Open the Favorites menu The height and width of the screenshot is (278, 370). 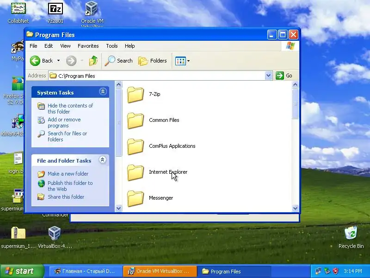pyautogui.click(x=88, y=46)
